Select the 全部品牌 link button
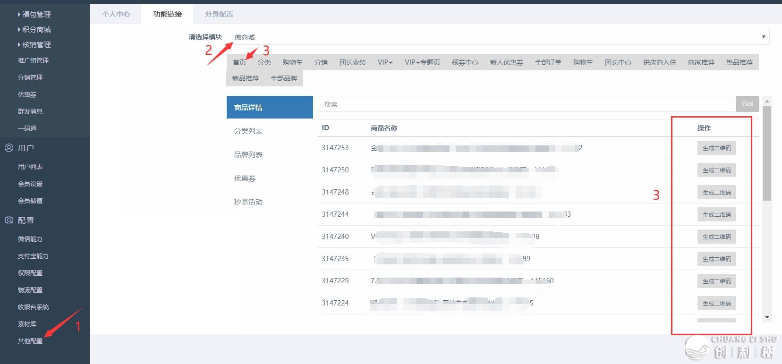 tap(284, 78)
